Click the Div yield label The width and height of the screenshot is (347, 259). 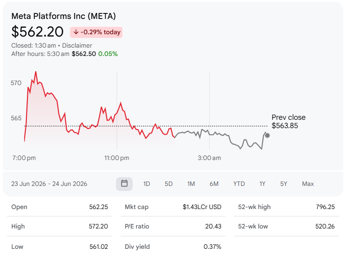[137, 247]
